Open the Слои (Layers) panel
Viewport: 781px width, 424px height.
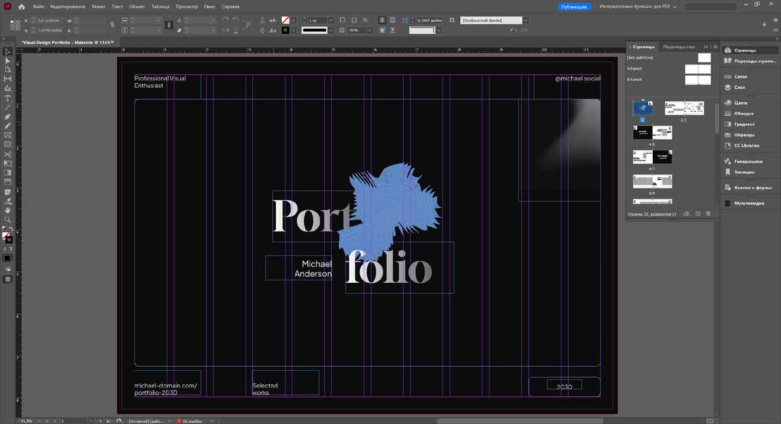[740, 87]
